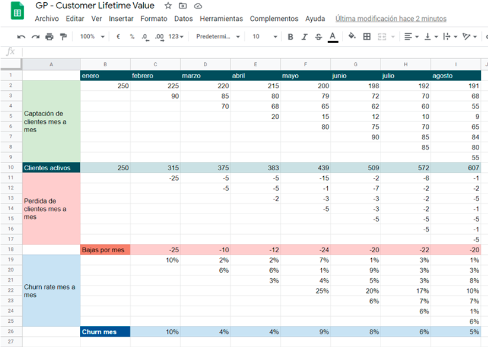
Task: Redo the last action
Action: tap(35, 37)
